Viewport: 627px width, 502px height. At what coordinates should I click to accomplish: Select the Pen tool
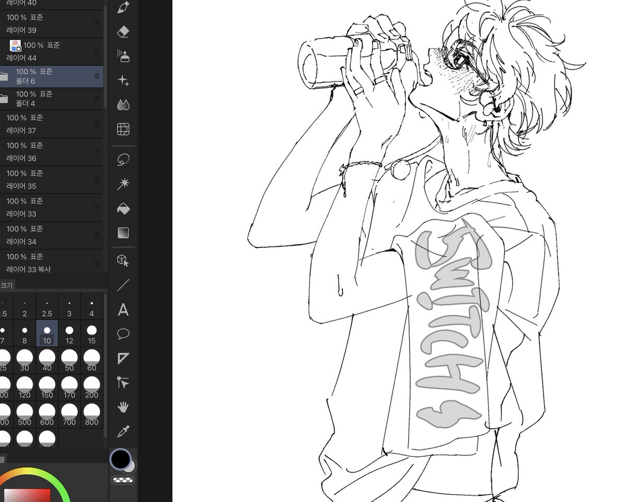(123, 8)
